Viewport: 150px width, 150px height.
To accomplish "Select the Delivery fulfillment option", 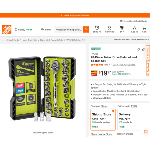I will pos(130,120).
